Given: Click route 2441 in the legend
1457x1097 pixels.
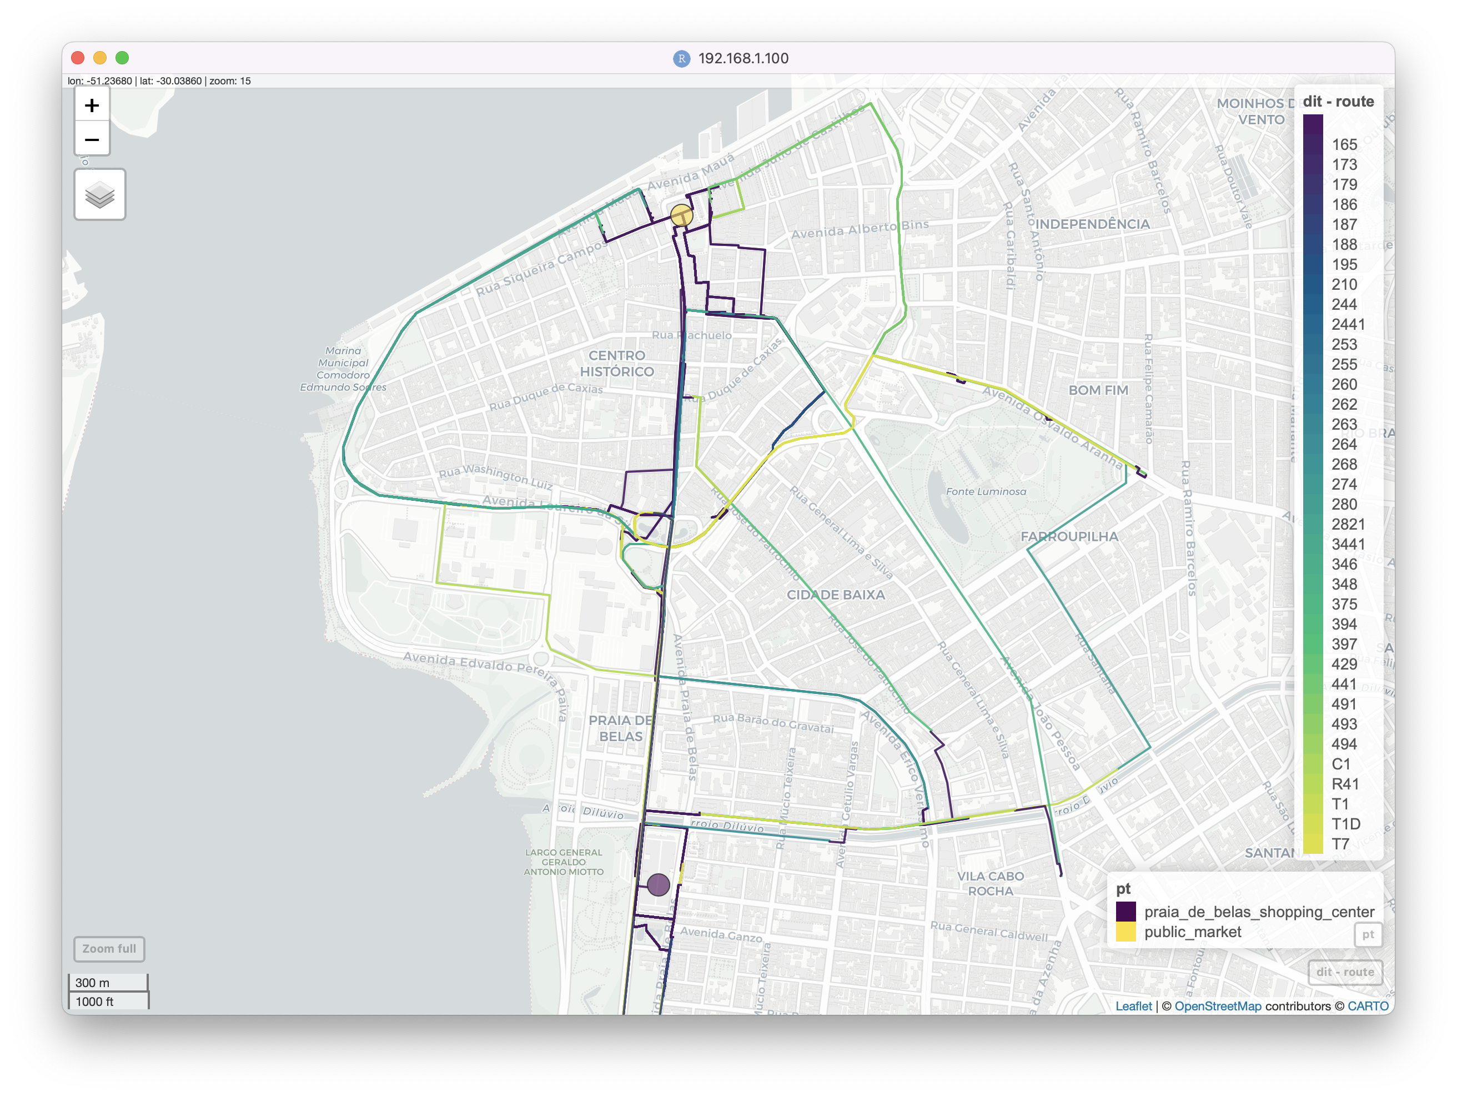Looking at the screenshot, I should point(1348,324).
